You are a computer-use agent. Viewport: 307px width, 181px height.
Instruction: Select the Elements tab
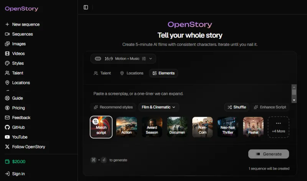pos(163,73)
